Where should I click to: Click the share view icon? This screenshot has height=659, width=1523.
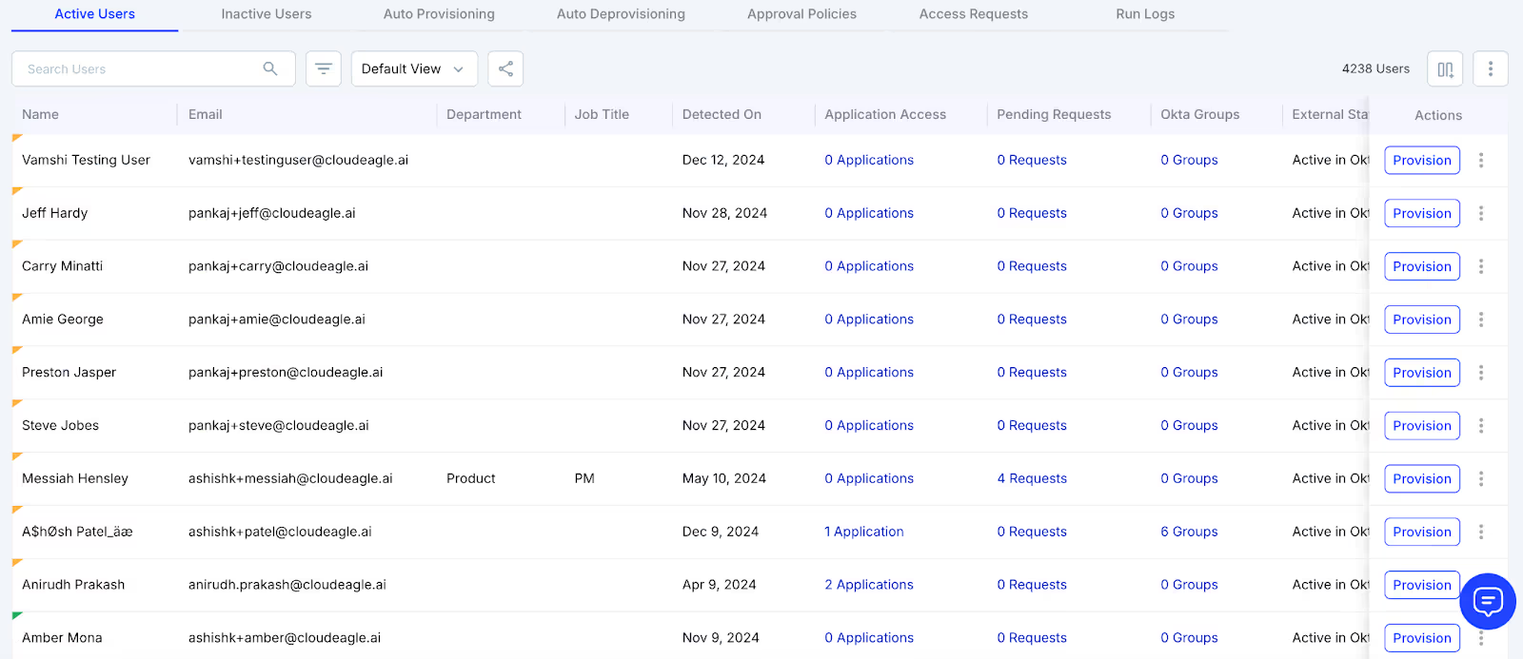[x=505, y=68]
